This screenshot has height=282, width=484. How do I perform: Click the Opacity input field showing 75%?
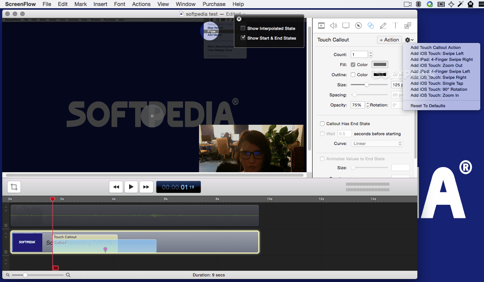pos(357,105)
